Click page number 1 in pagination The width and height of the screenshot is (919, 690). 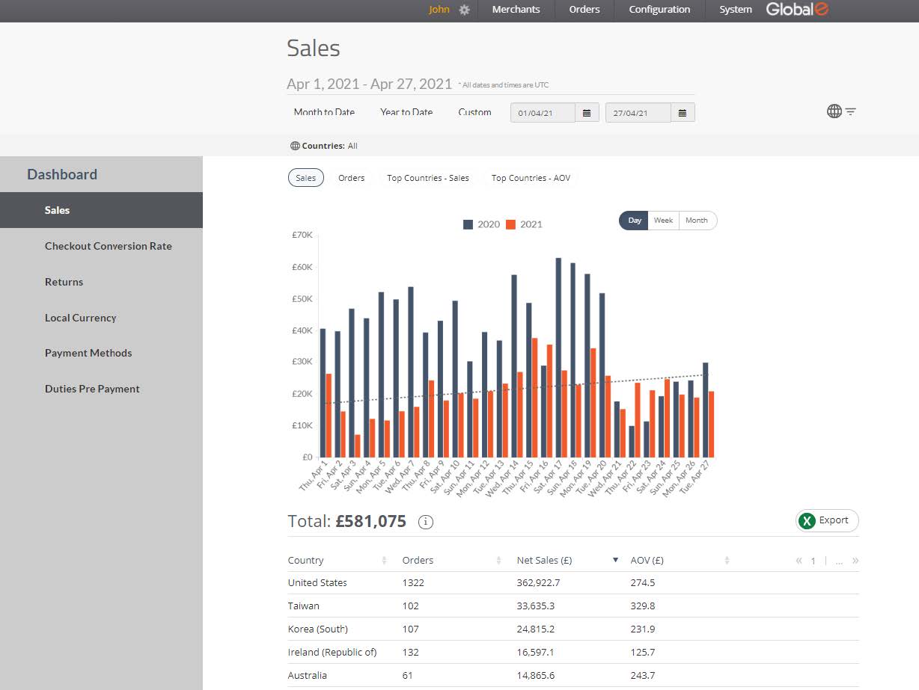813,561
